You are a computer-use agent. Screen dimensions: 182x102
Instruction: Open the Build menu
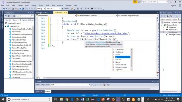click(27, 5)
